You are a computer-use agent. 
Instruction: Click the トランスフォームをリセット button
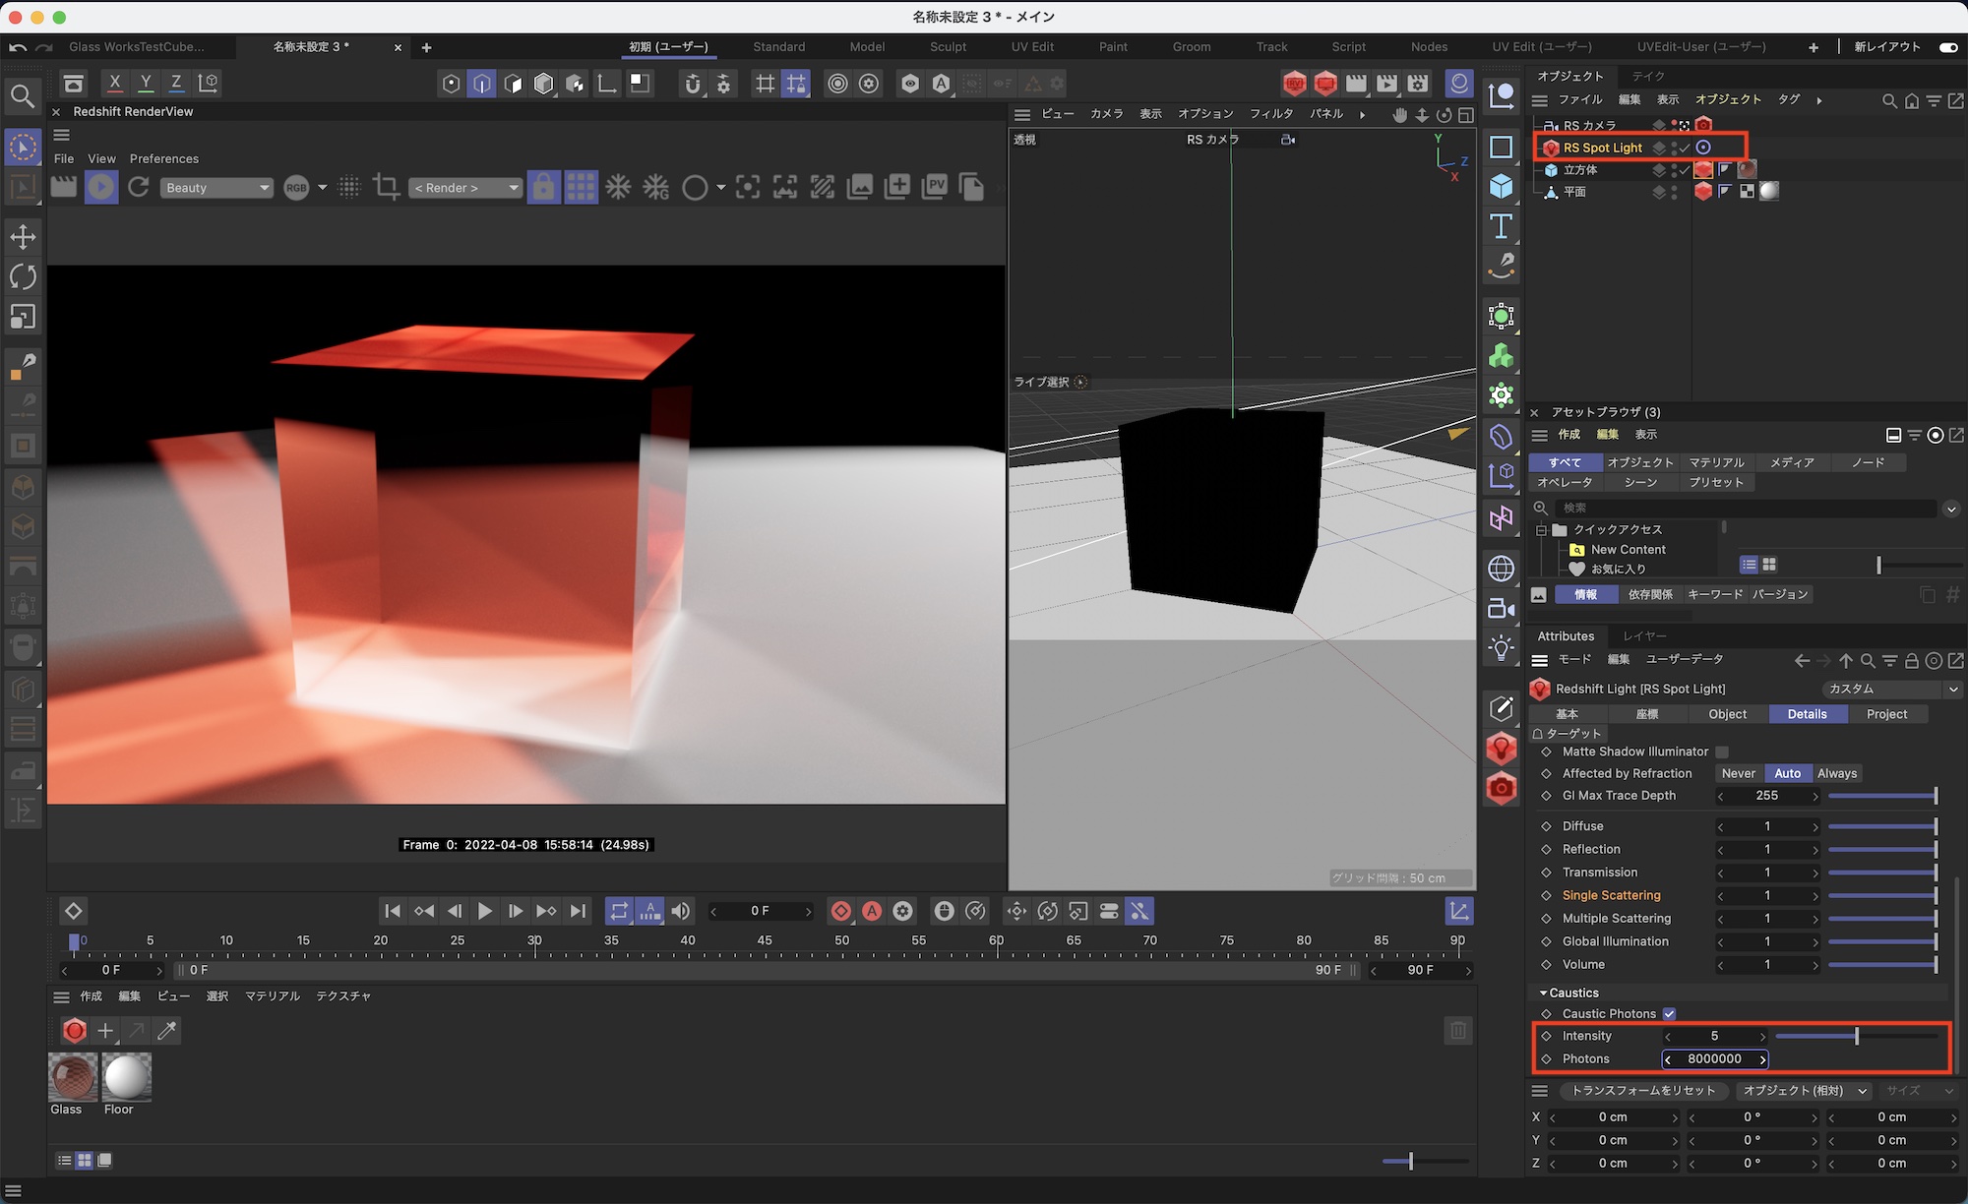click(x=1642, y=1090)
